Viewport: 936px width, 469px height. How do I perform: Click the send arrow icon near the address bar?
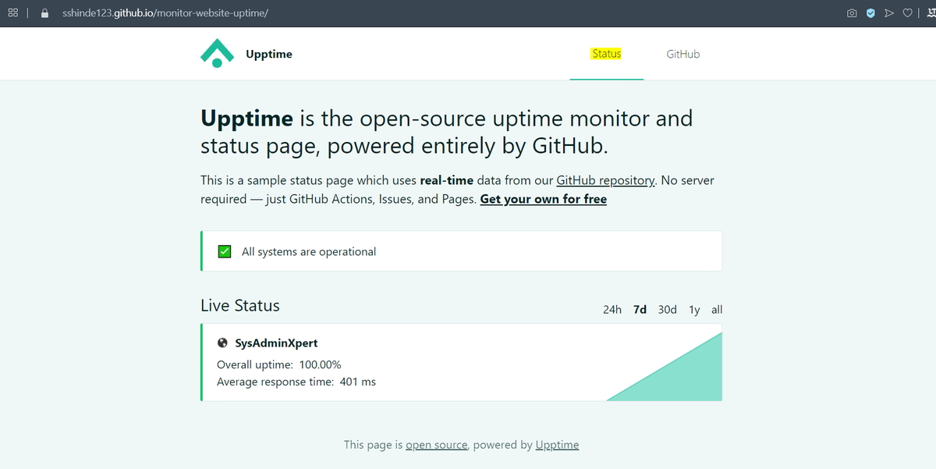click(888, 12)
